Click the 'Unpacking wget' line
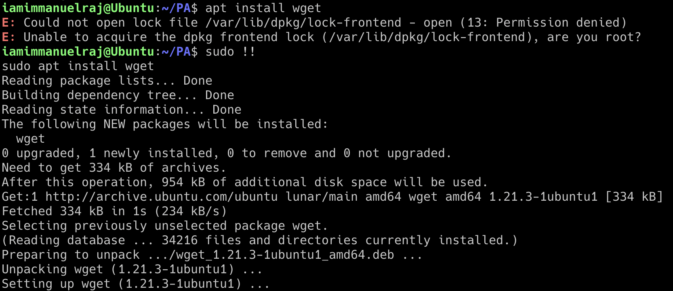Screen dimensions: 673x291 [132, 269]
